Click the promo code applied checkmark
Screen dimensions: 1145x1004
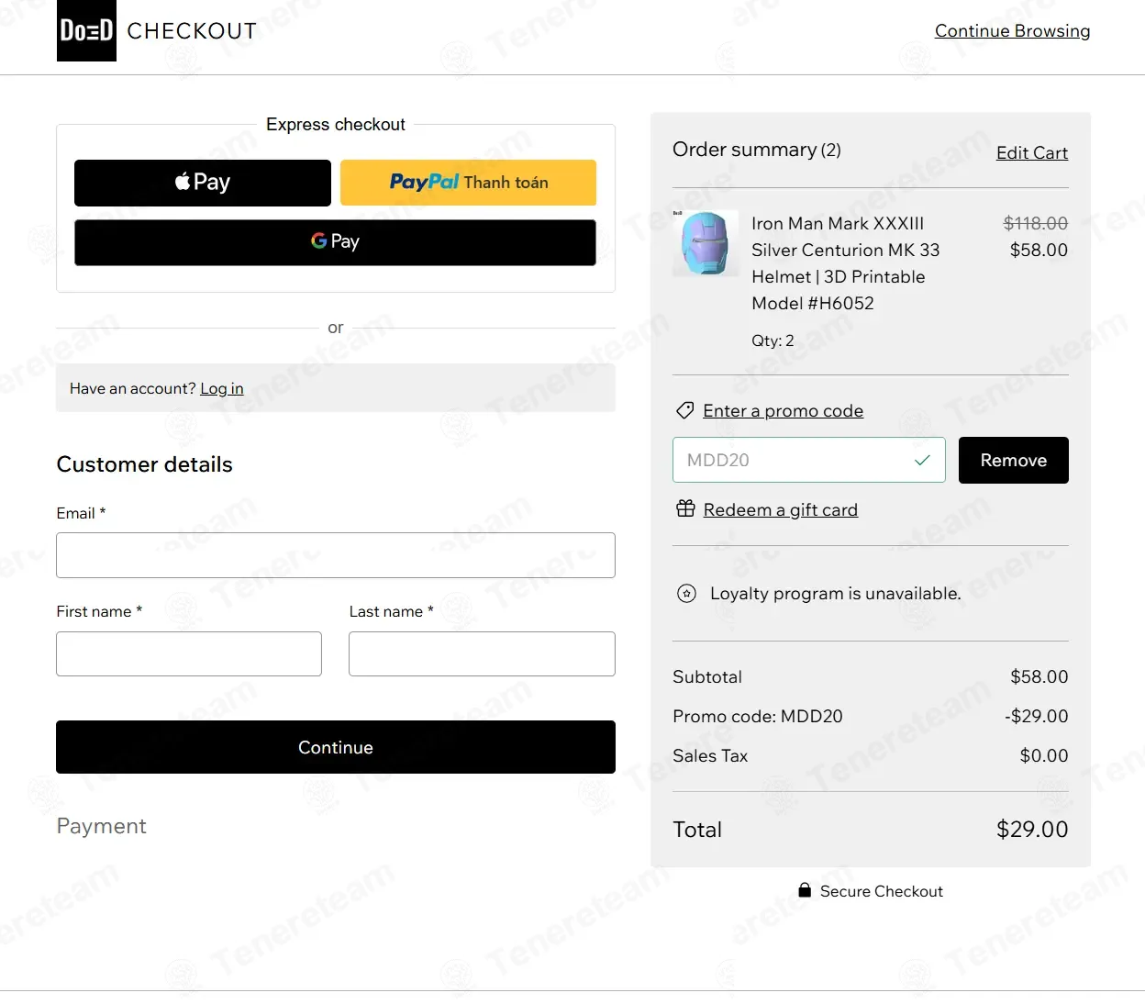(x=923, y=460)
